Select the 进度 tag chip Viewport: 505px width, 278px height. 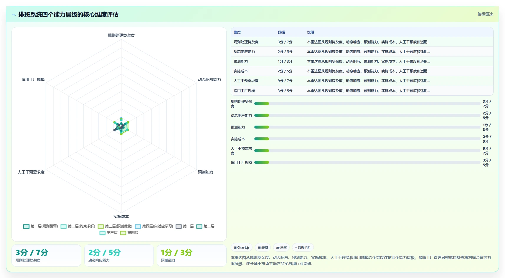(x=281, y=247)
